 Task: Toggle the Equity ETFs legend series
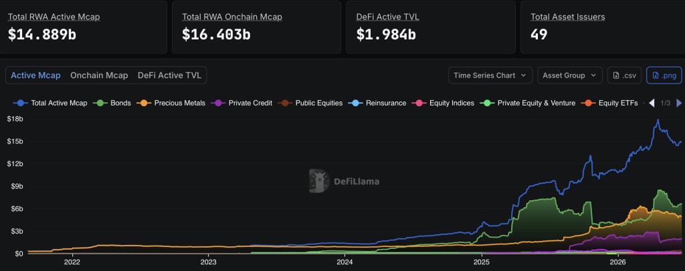[x=609, y=103]
